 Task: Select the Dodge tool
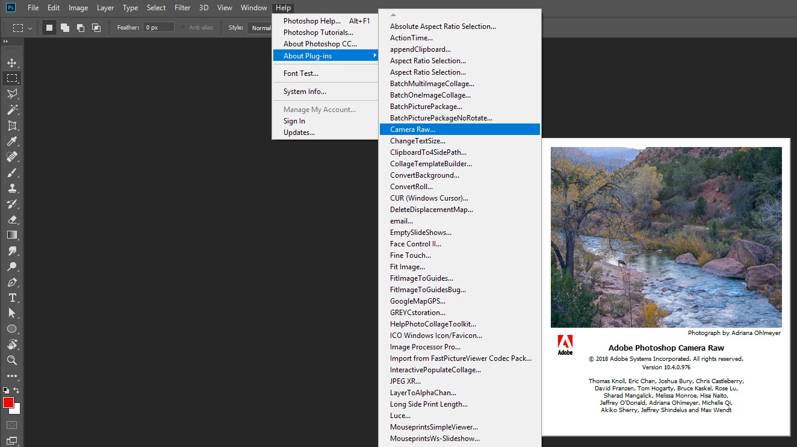[x=12, y=266]
